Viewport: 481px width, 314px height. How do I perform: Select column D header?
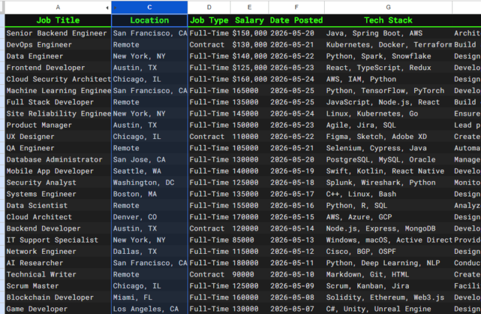209,7
